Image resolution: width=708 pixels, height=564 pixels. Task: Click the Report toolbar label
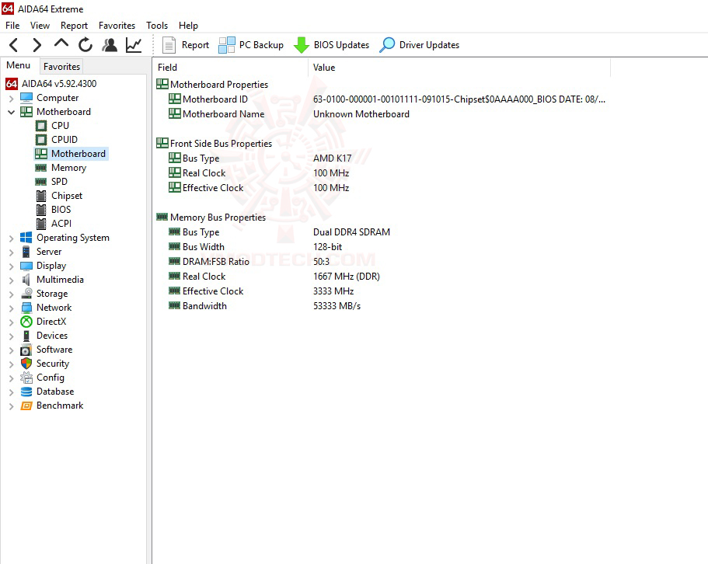tap(196, 45)
